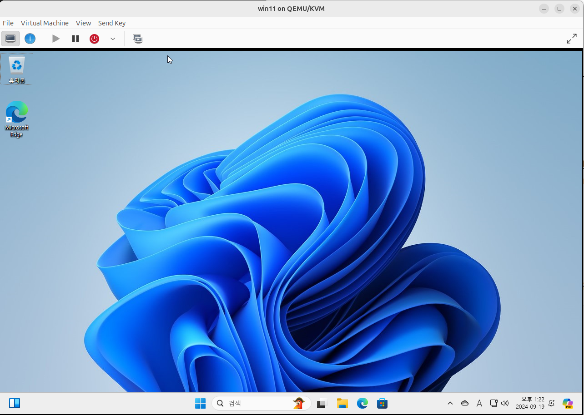Launch Copilot preview from the taskbar
This screenshot has width=584, height=415.
pos(568,403)
